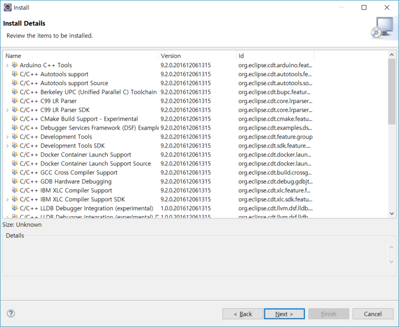Click the GDB Hardware Debugging feature icon
Image resolution: width=399 pixels, height=327 pixels.
tap(15, 181)
